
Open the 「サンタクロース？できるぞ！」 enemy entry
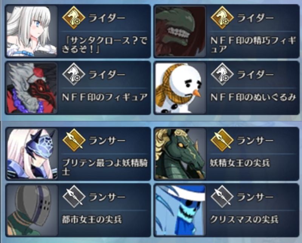[x=78, y=31]
